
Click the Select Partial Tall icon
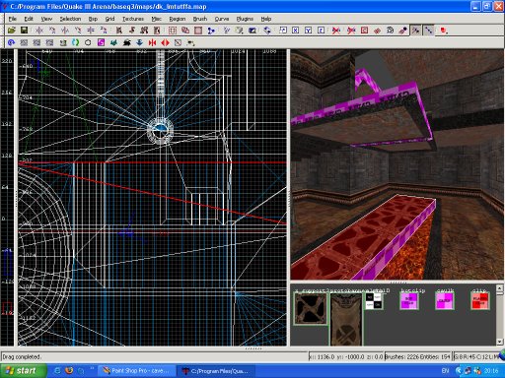click(144, 31)
